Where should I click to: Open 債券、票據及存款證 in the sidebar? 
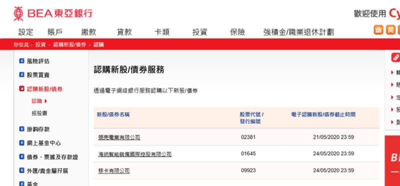(x=52, y=157)
